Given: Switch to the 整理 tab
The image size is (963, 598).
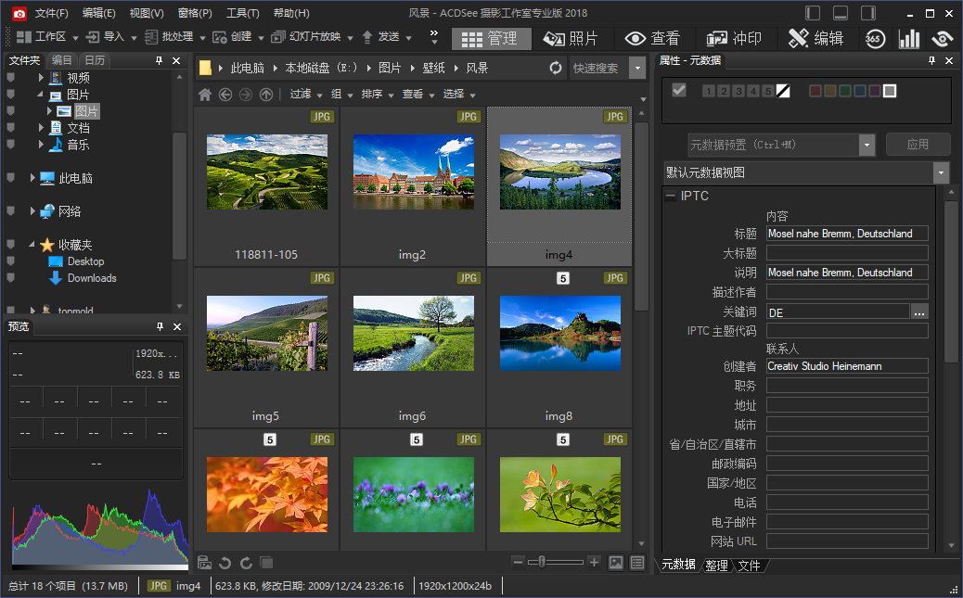Looking at the screenshot, I should (716, 566).
